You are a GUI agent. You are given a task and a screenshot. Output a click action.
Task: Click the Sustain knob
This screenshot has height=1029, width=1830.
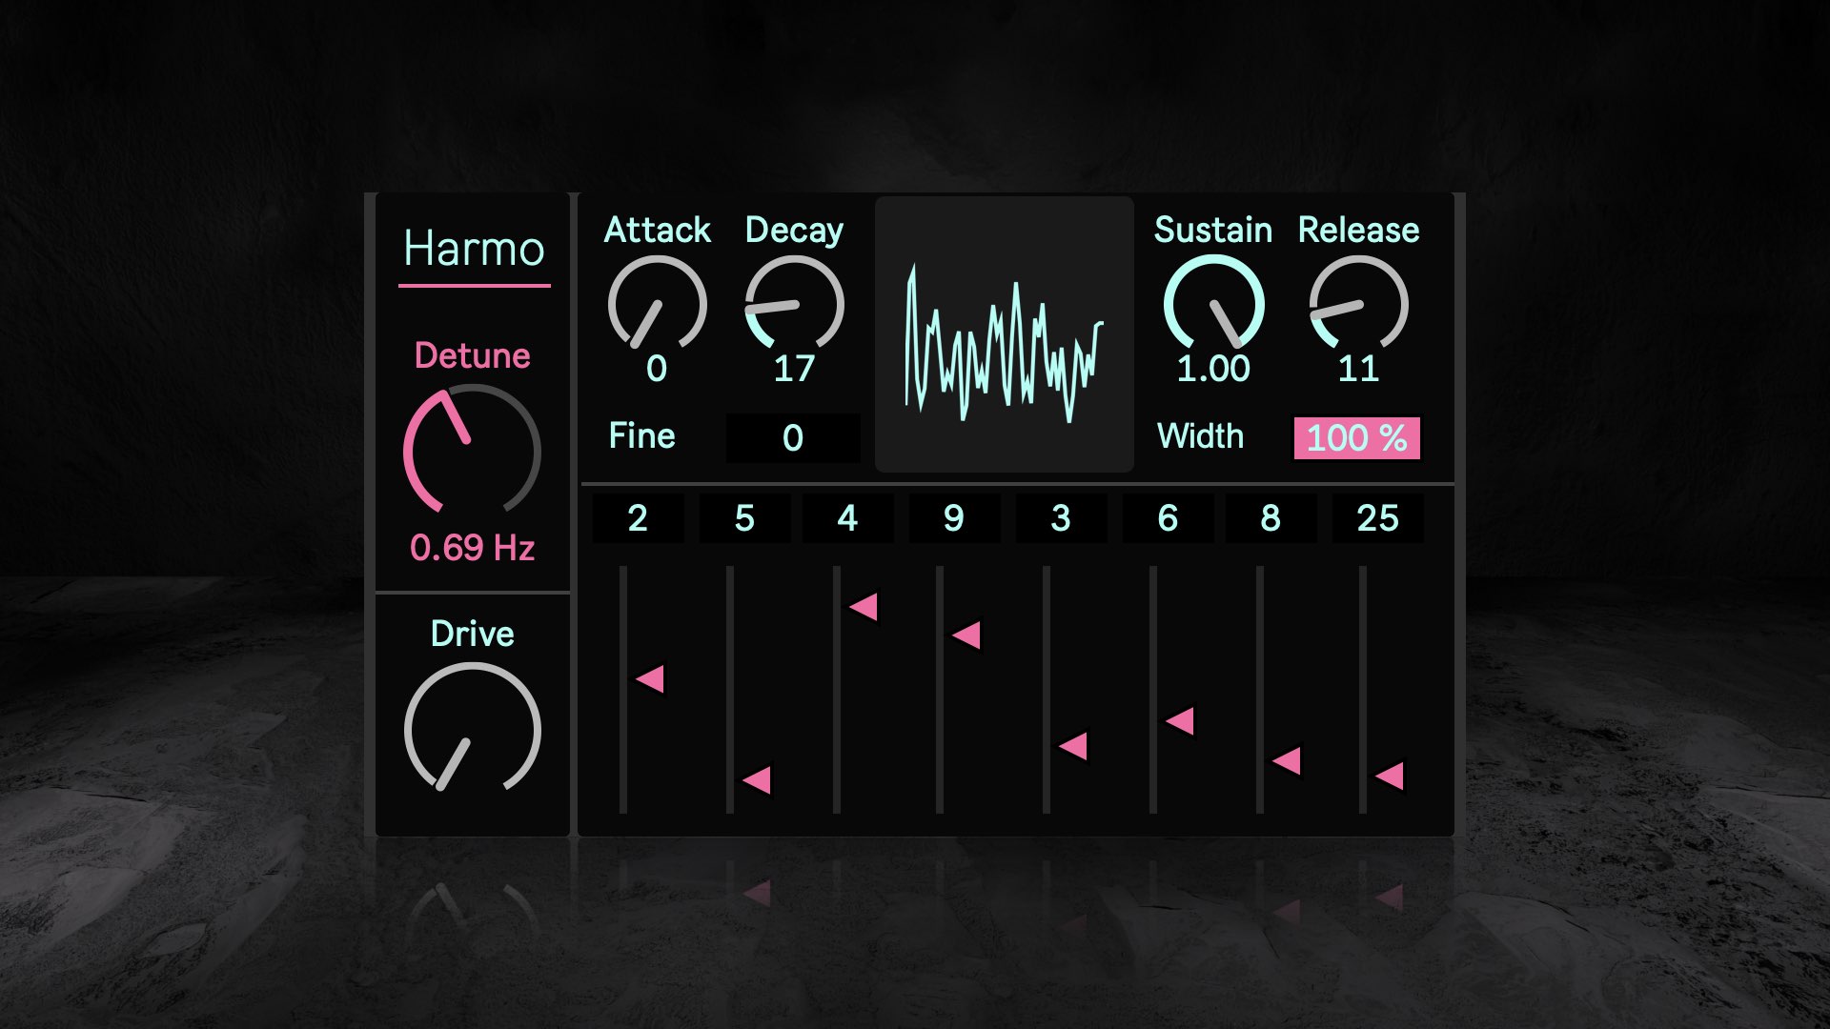1213,305
